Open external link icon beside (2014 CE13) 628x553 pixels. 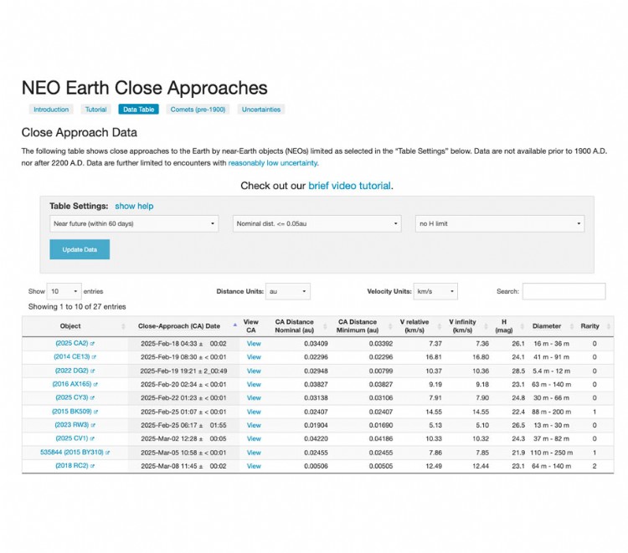(94, 357)
